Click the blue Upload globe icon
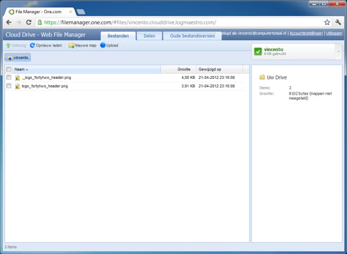The width and height of the screenshot is (347, 254). pos(103,45)
